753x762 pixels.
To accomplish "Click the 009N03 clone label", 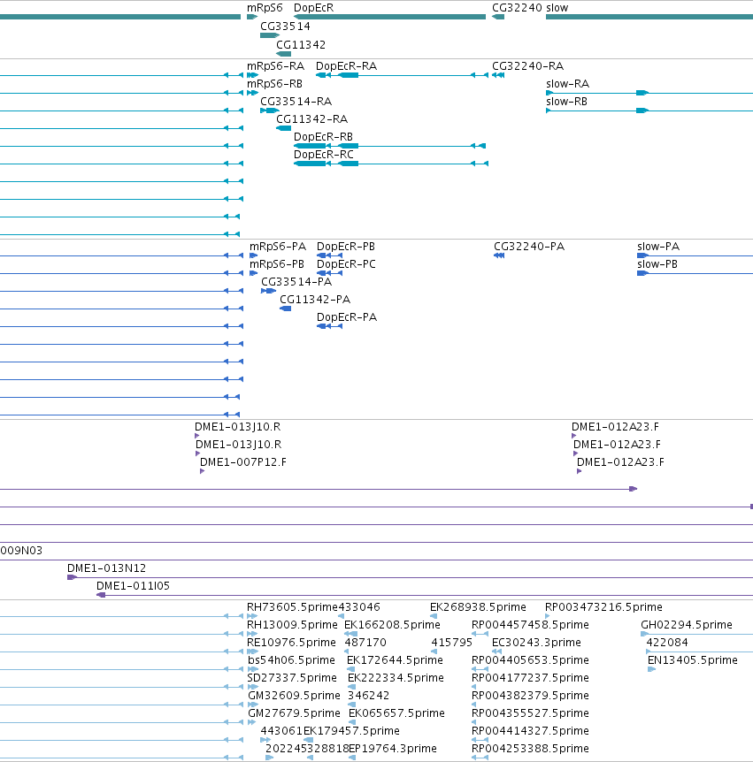I will coord(21,551).
